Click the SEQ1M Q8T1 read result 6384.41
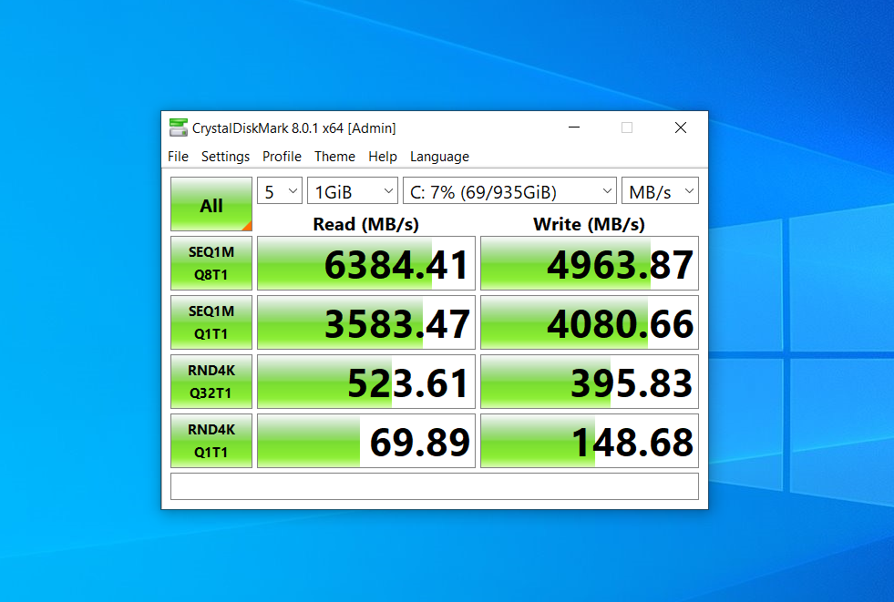The height and width of the screenshot is (602, 894). tap(366, 263)
